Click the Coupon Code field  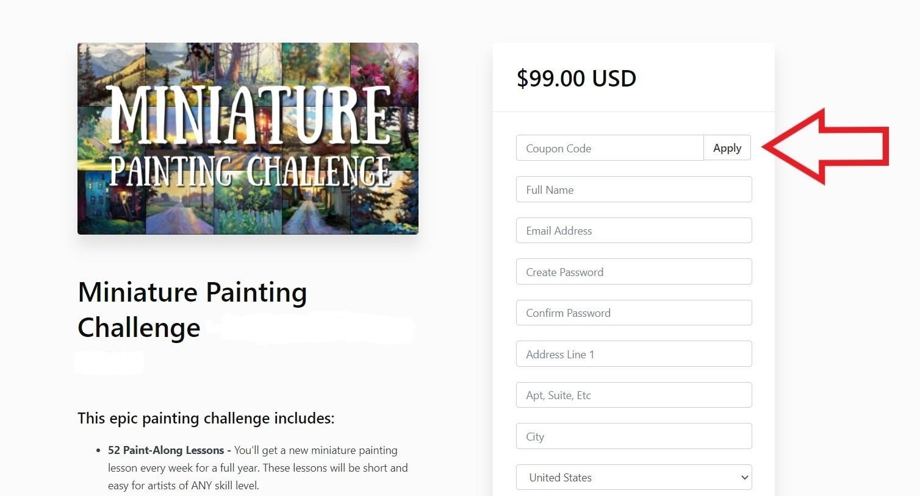[609, 148]
